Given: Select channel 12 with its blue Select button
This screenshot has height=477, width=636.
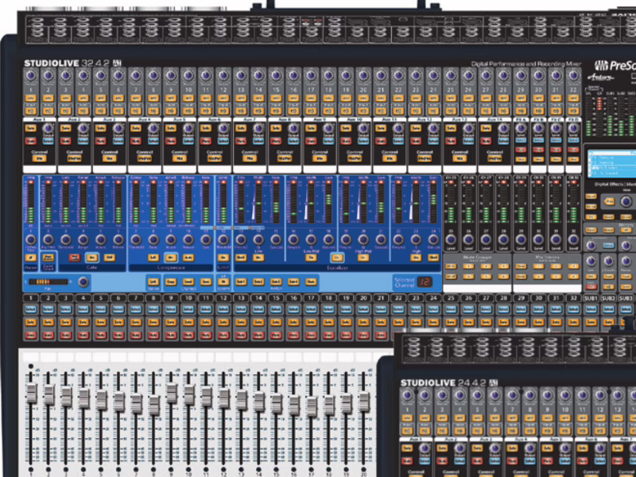Looking at the screenshot, I should tap(223, 309).
